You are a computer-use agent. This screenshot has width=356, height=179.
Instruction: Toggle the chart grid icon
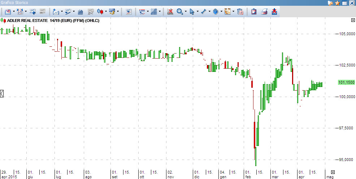click(x=154, y=12)
